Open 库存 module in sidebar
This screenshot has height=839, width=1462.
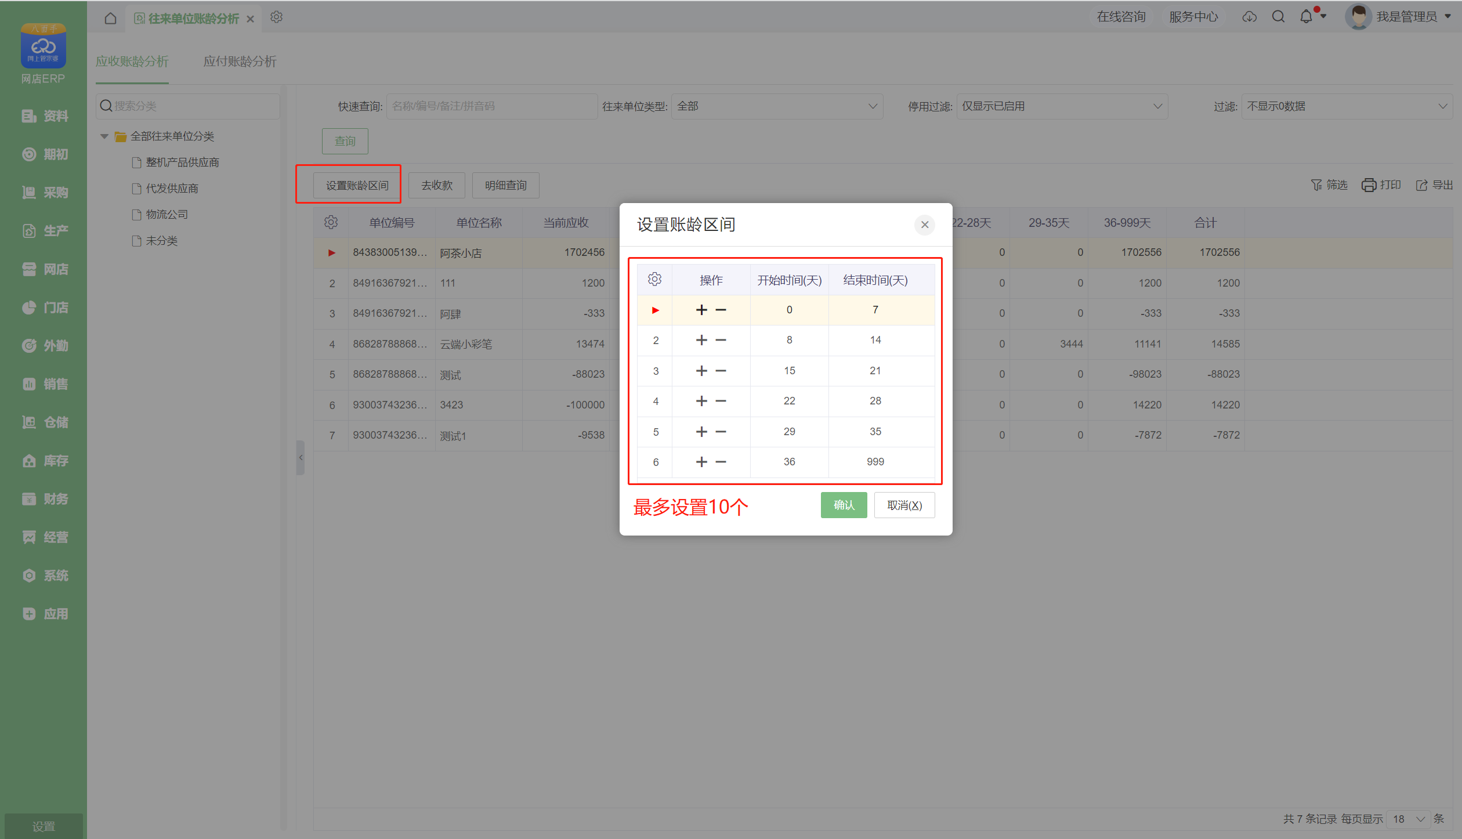(x=44, y=461)
